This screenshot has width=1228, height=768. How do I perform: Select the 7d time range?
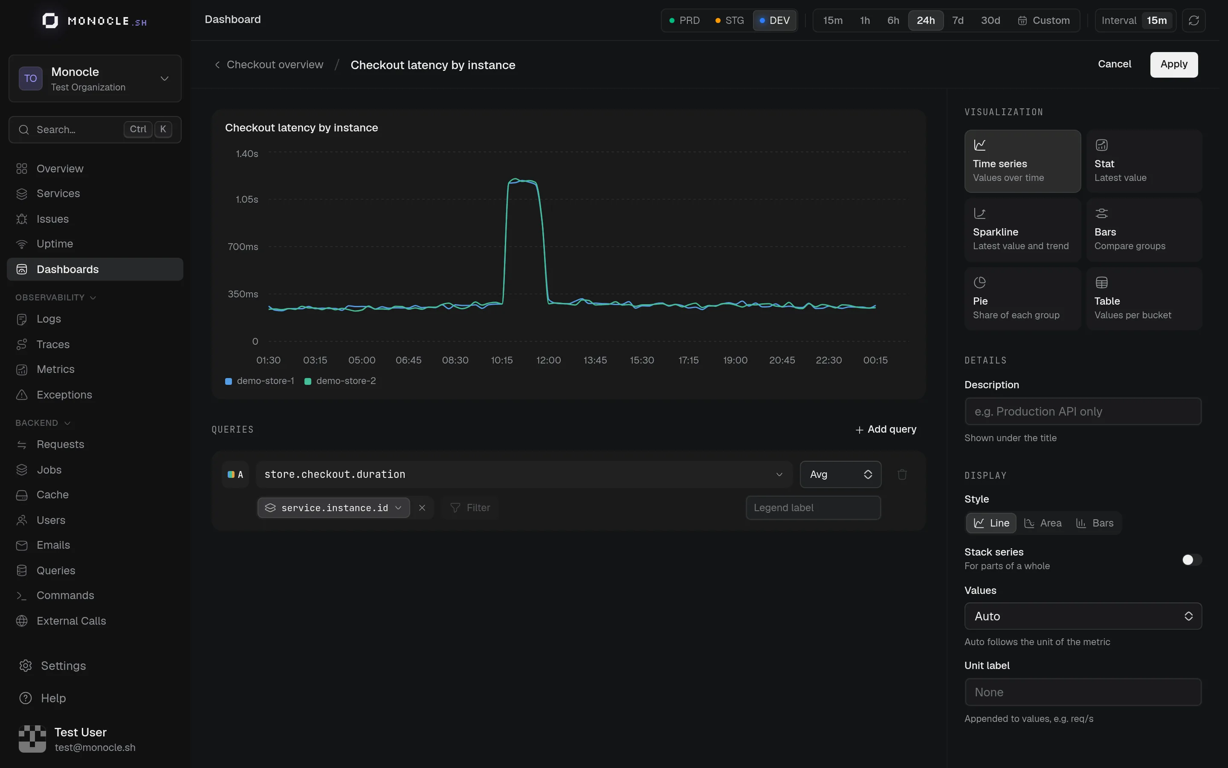coord(958,20)
